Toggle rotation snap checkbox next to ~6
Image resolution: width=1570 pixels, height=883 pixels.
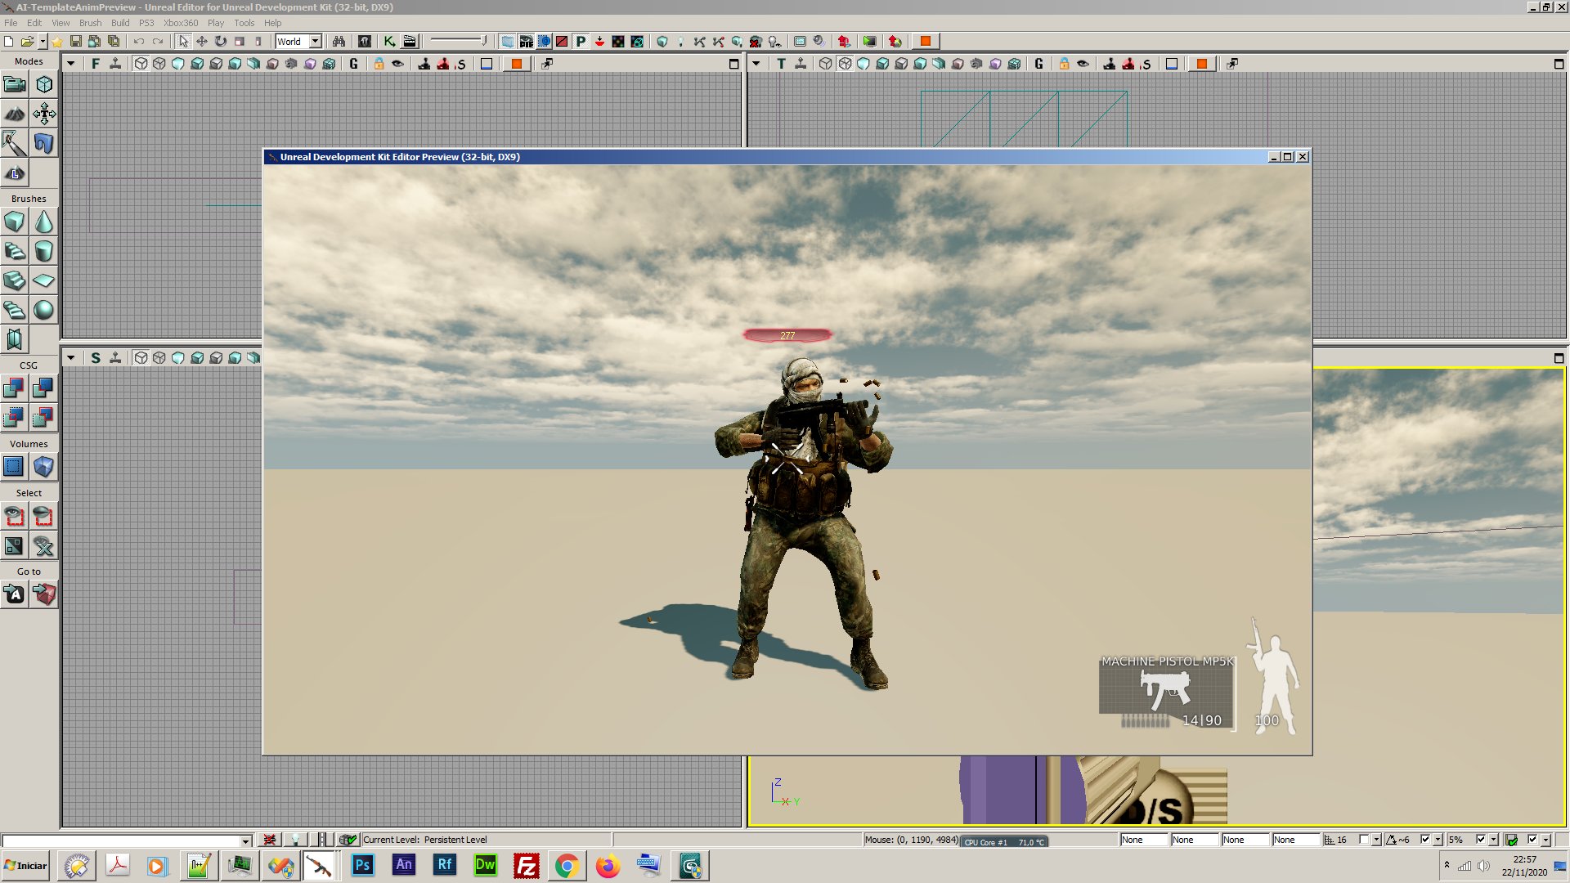[1425, 840]
